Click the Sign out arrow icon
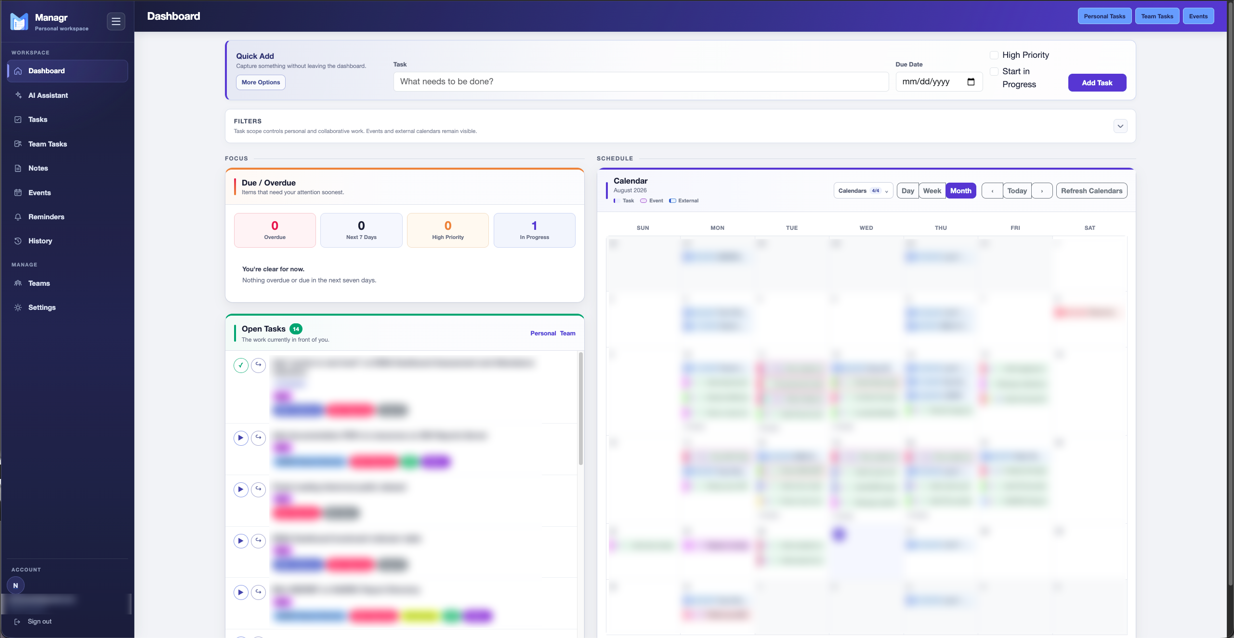This screenshot has height=638, width=1234. pyautogui.click(x=17, y=622)
